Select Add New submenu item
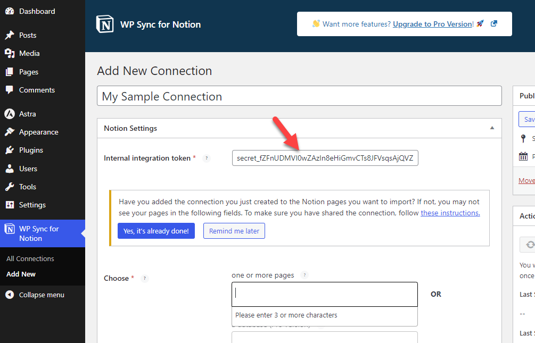Viewport: 535px width, 343px height. [x=21, y=274]
